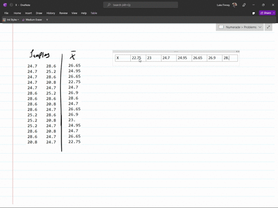The width and height of the screenshot is (278, 208).
Task: Click the table cell with 26.65
Action: point(199,58)
